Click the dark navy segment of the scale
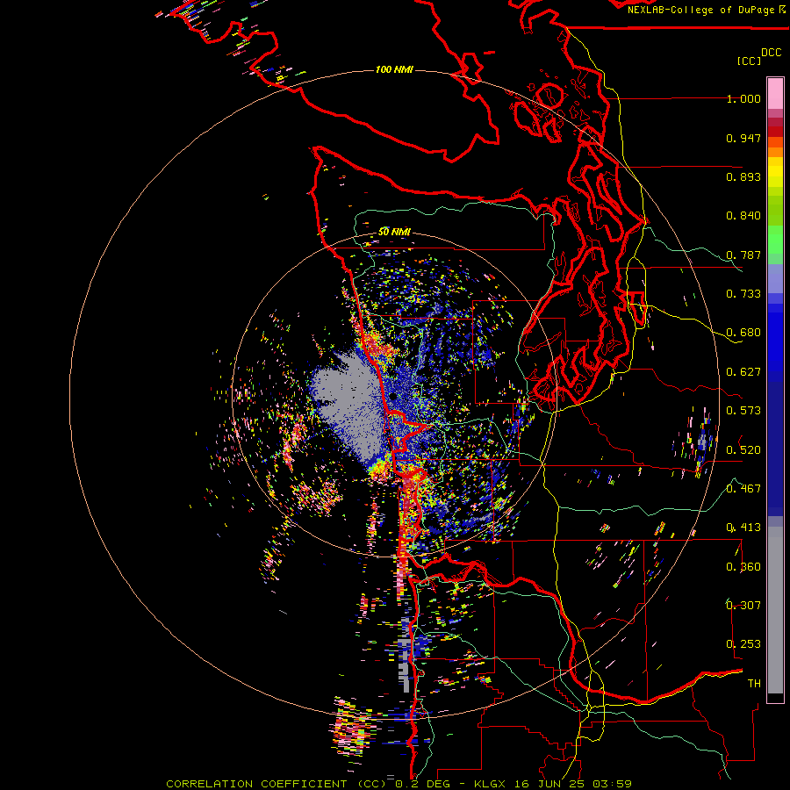The image size is (790, 790). [775, 449]
